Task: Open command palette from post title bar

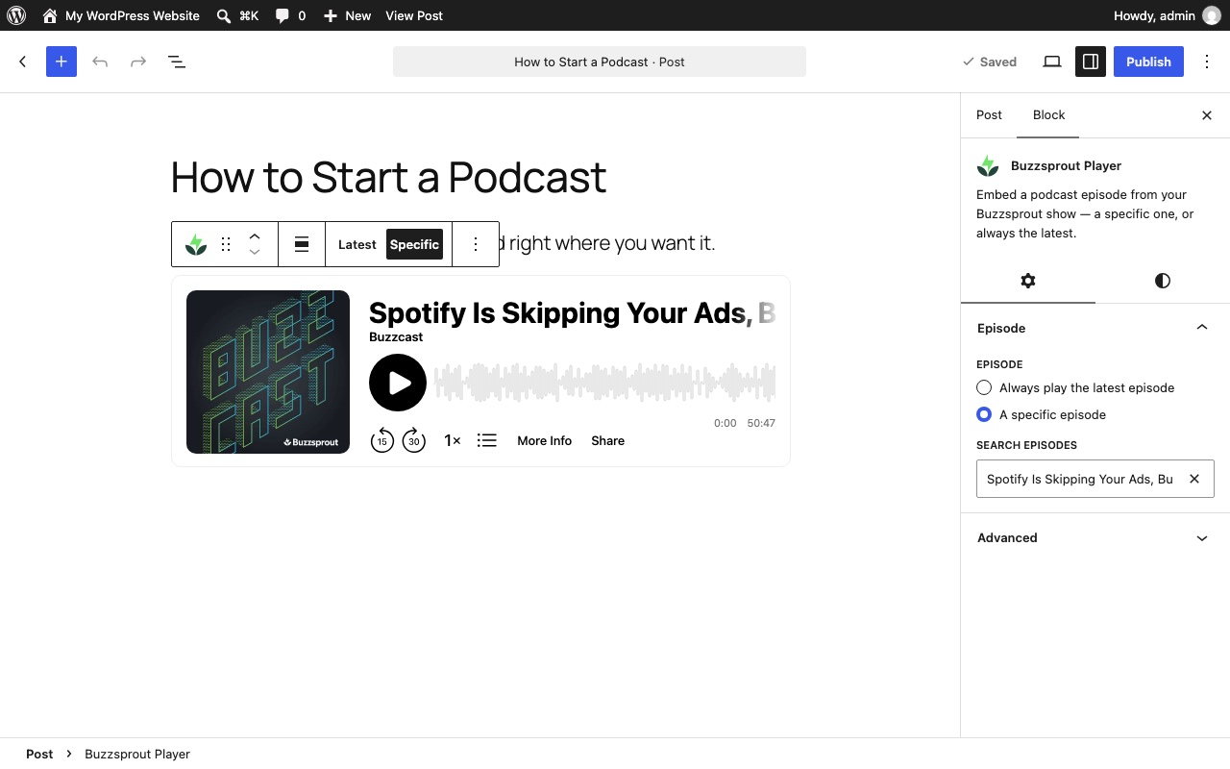Action: pyautogui.click(x=600, y=62)
